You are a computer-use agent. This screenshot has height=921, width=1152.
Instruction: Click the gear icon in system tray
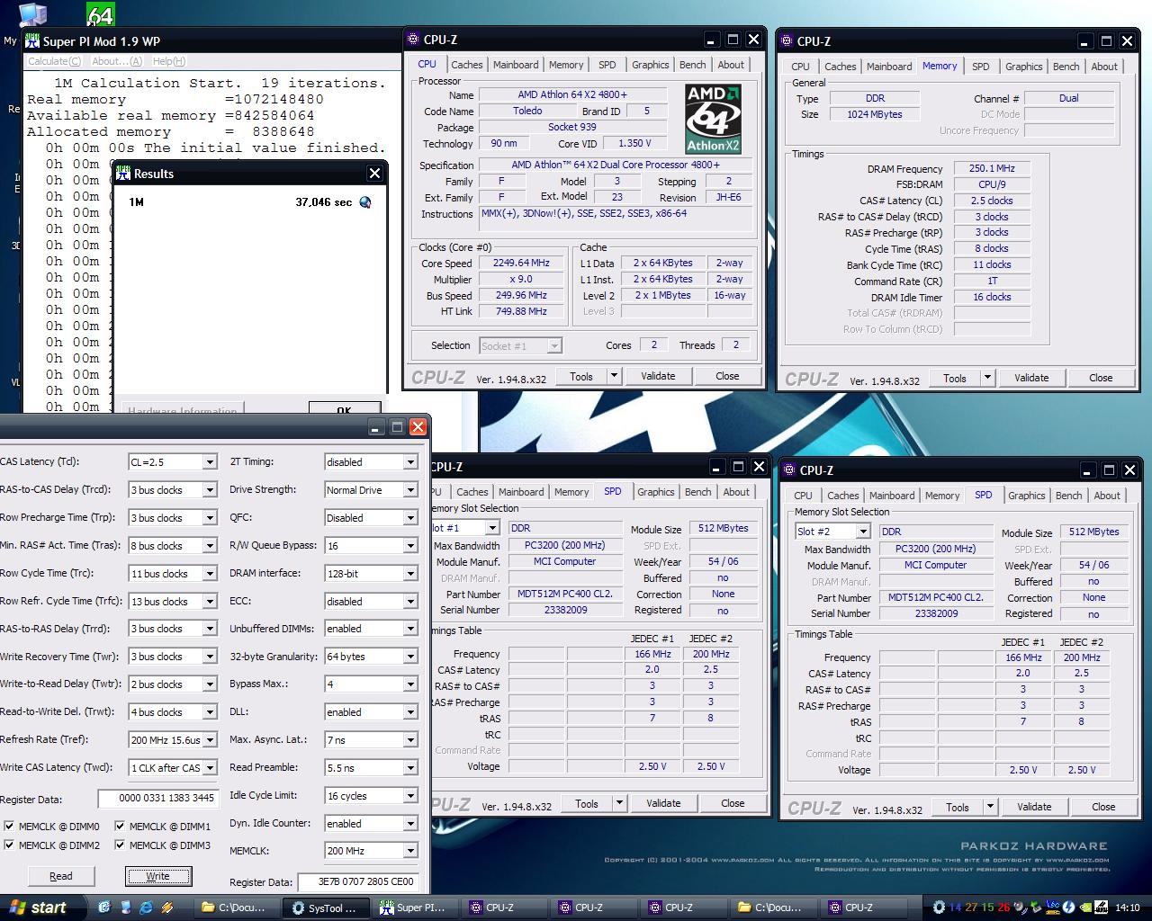(x=939, y=908)
